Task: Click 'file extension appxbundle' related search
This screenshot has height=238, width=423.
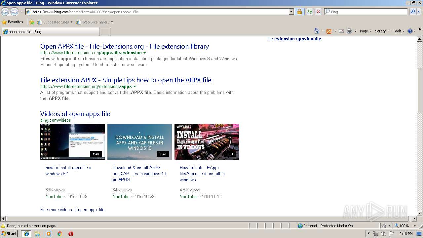Action: tap(294, 39)
